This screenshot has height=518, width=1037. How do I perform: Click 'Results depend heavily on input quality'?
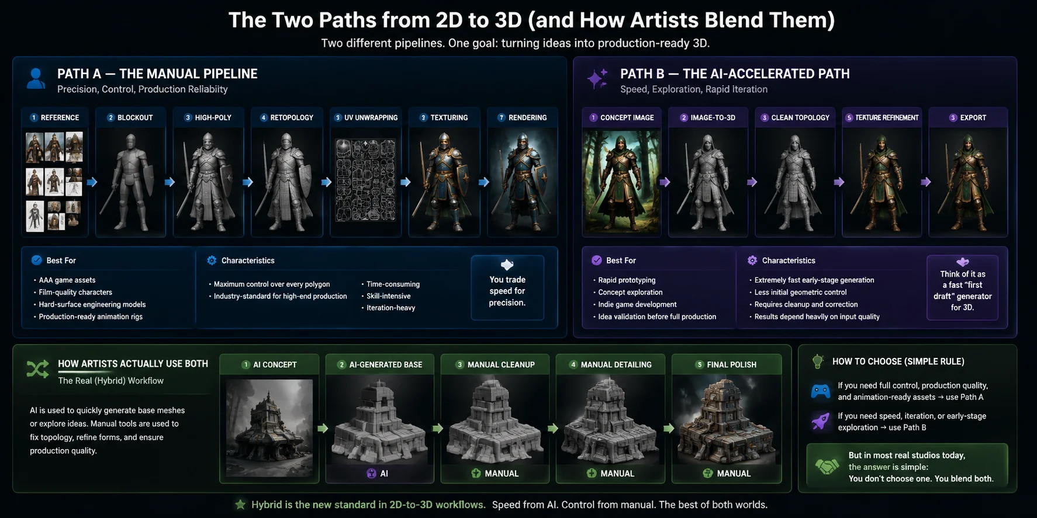[x=817, y=317]
